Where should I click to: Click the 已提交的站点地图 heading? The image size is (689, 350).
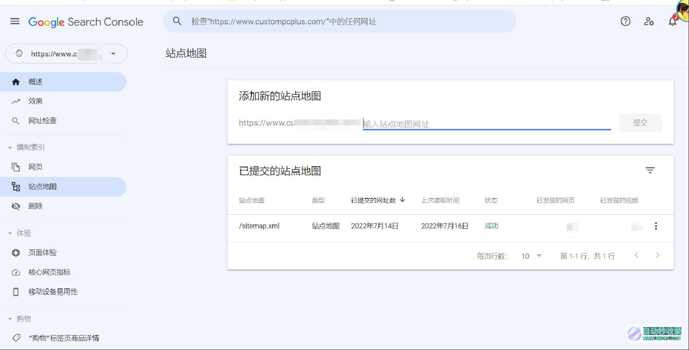pos(280,171)
